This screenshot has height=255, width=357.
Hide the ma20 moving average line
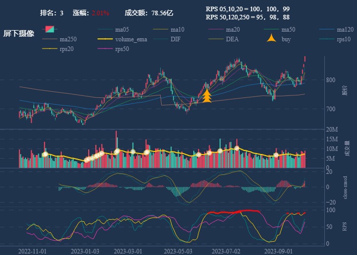[x=233, y=29]
